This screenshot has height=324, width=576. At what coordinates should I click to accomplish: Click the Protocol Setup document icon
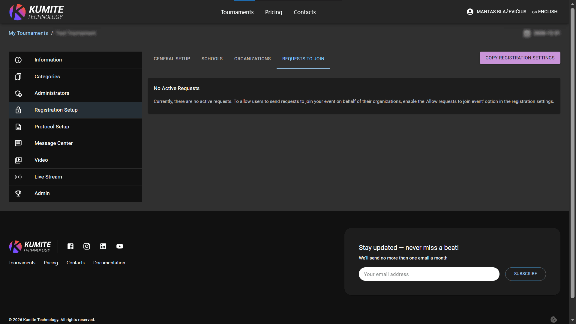coord(18,127)
